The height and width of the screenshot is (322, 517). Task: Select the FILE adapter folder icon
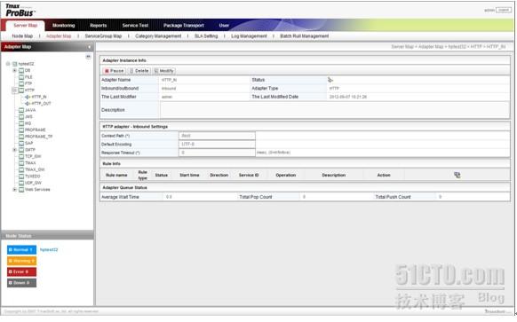(21, 77)
